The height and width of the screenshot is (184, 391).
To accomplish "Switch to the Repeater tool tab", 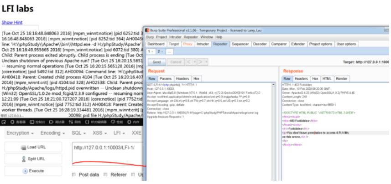I will pos(220,44).
